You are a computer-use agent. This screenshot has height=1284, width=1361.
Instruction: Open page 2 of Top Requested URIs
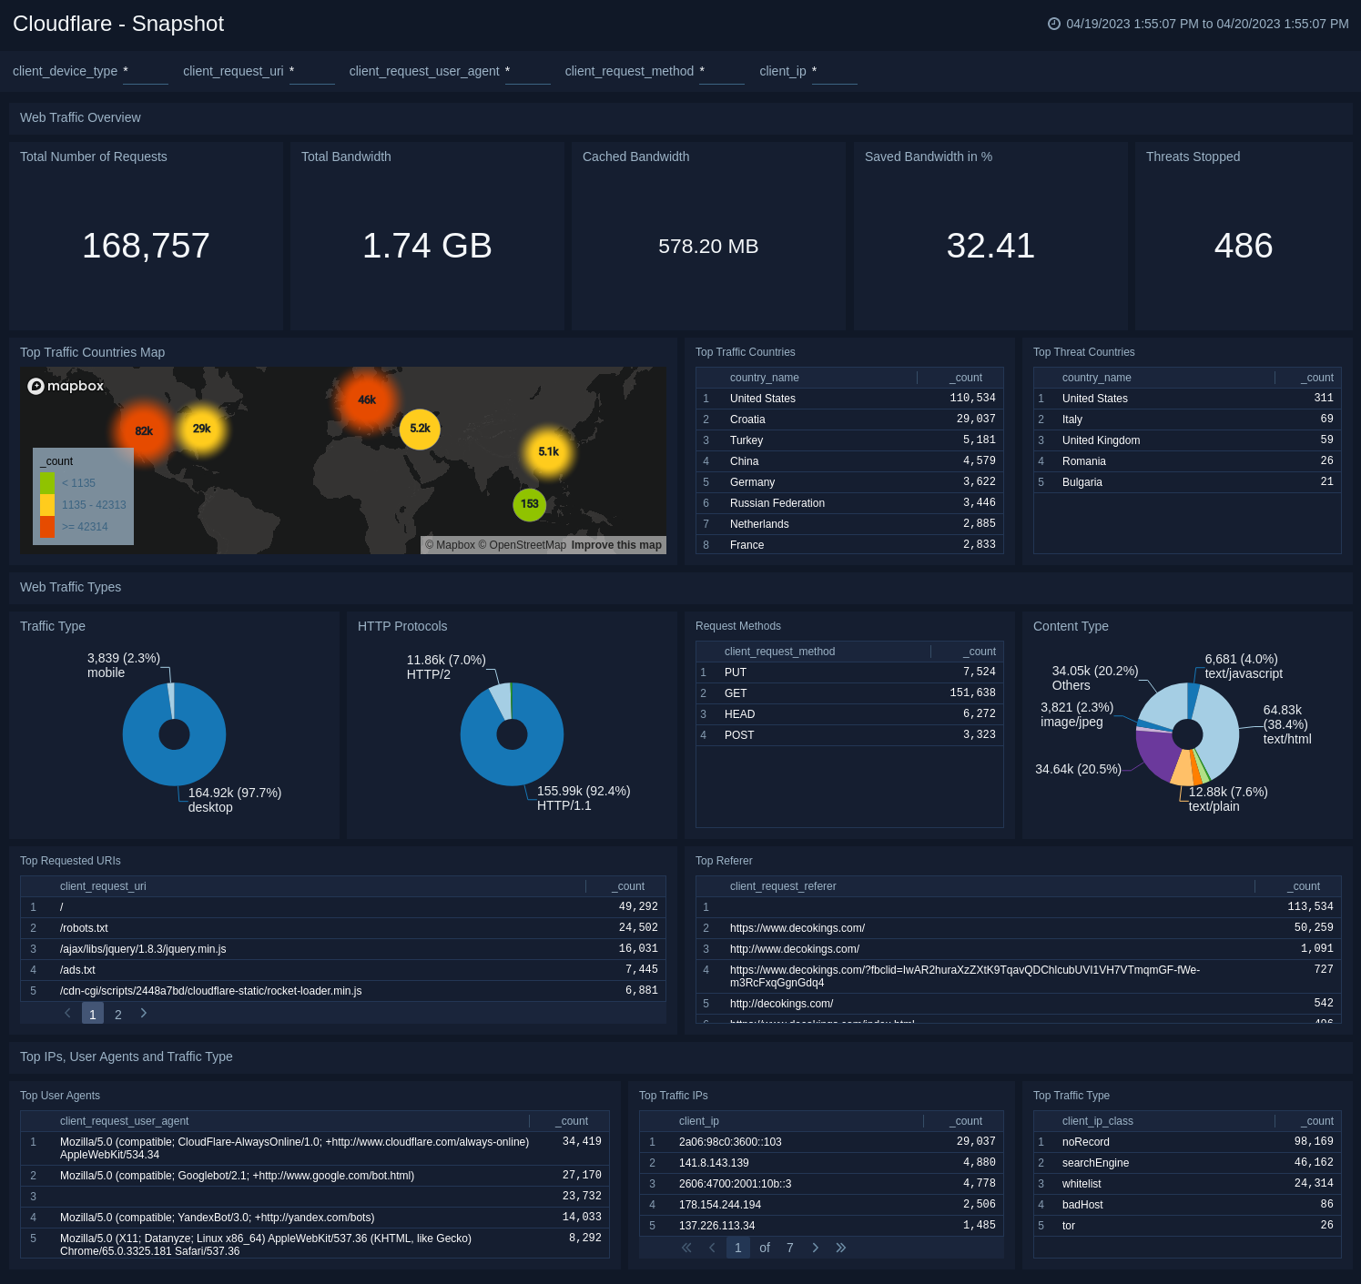tap(118, 1013)
